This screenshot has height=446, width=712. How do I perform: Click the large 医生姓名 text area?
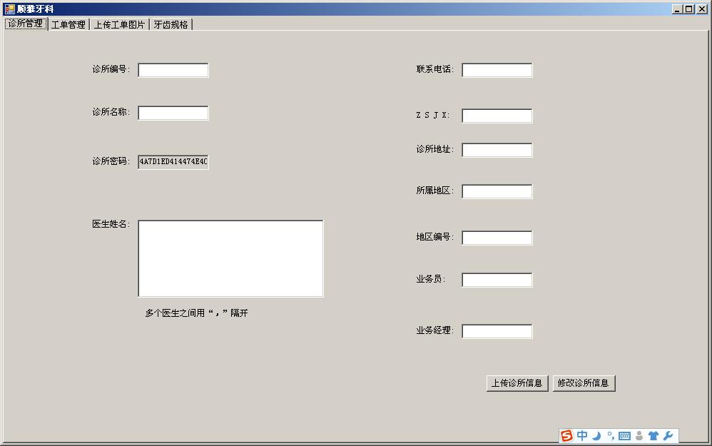point(230,258)
